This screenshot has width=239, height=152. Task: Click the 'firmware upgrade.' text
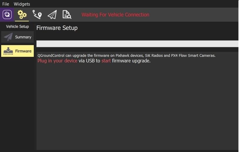tap(131, 61)
